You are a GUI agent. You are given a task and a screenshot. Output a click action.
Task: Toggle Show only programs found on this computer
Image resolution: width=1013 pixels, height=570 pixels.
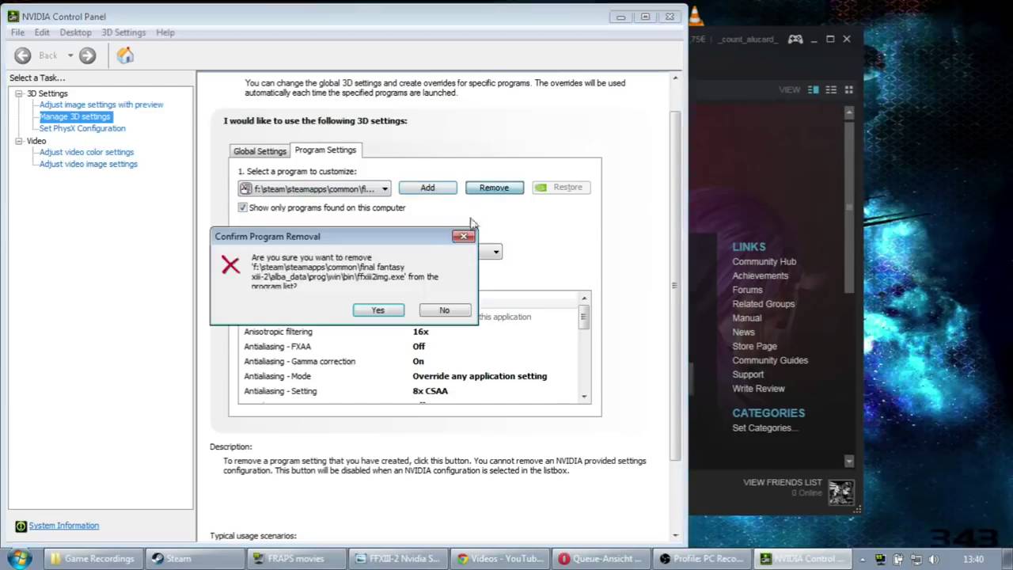(x=243, y=207)
